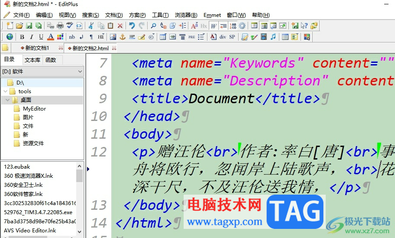
Task: Click the Open file folder icon
Action: (19, 26)
